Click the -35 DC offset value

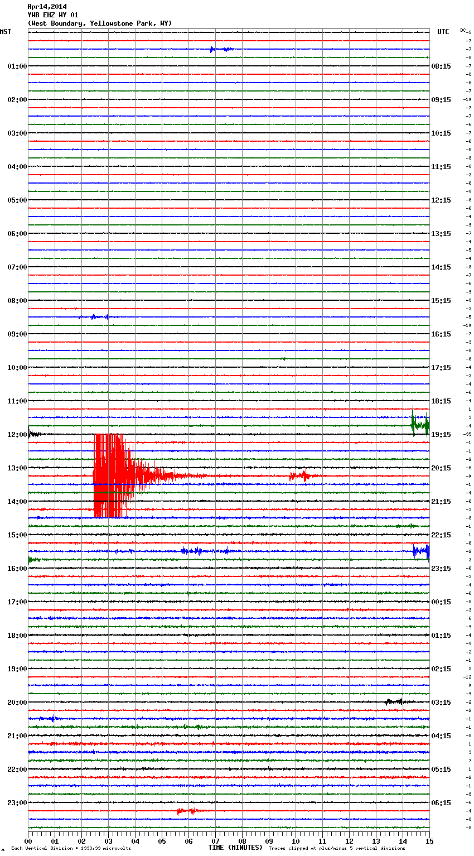(467, 435)
